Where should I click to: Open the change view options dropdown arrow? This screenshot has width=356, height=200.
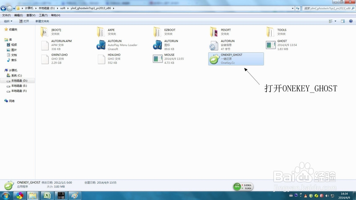335,21
